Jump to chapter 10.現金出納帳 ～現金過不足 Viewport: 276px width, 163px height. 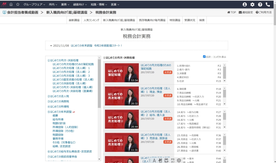(x=192, y=104)
